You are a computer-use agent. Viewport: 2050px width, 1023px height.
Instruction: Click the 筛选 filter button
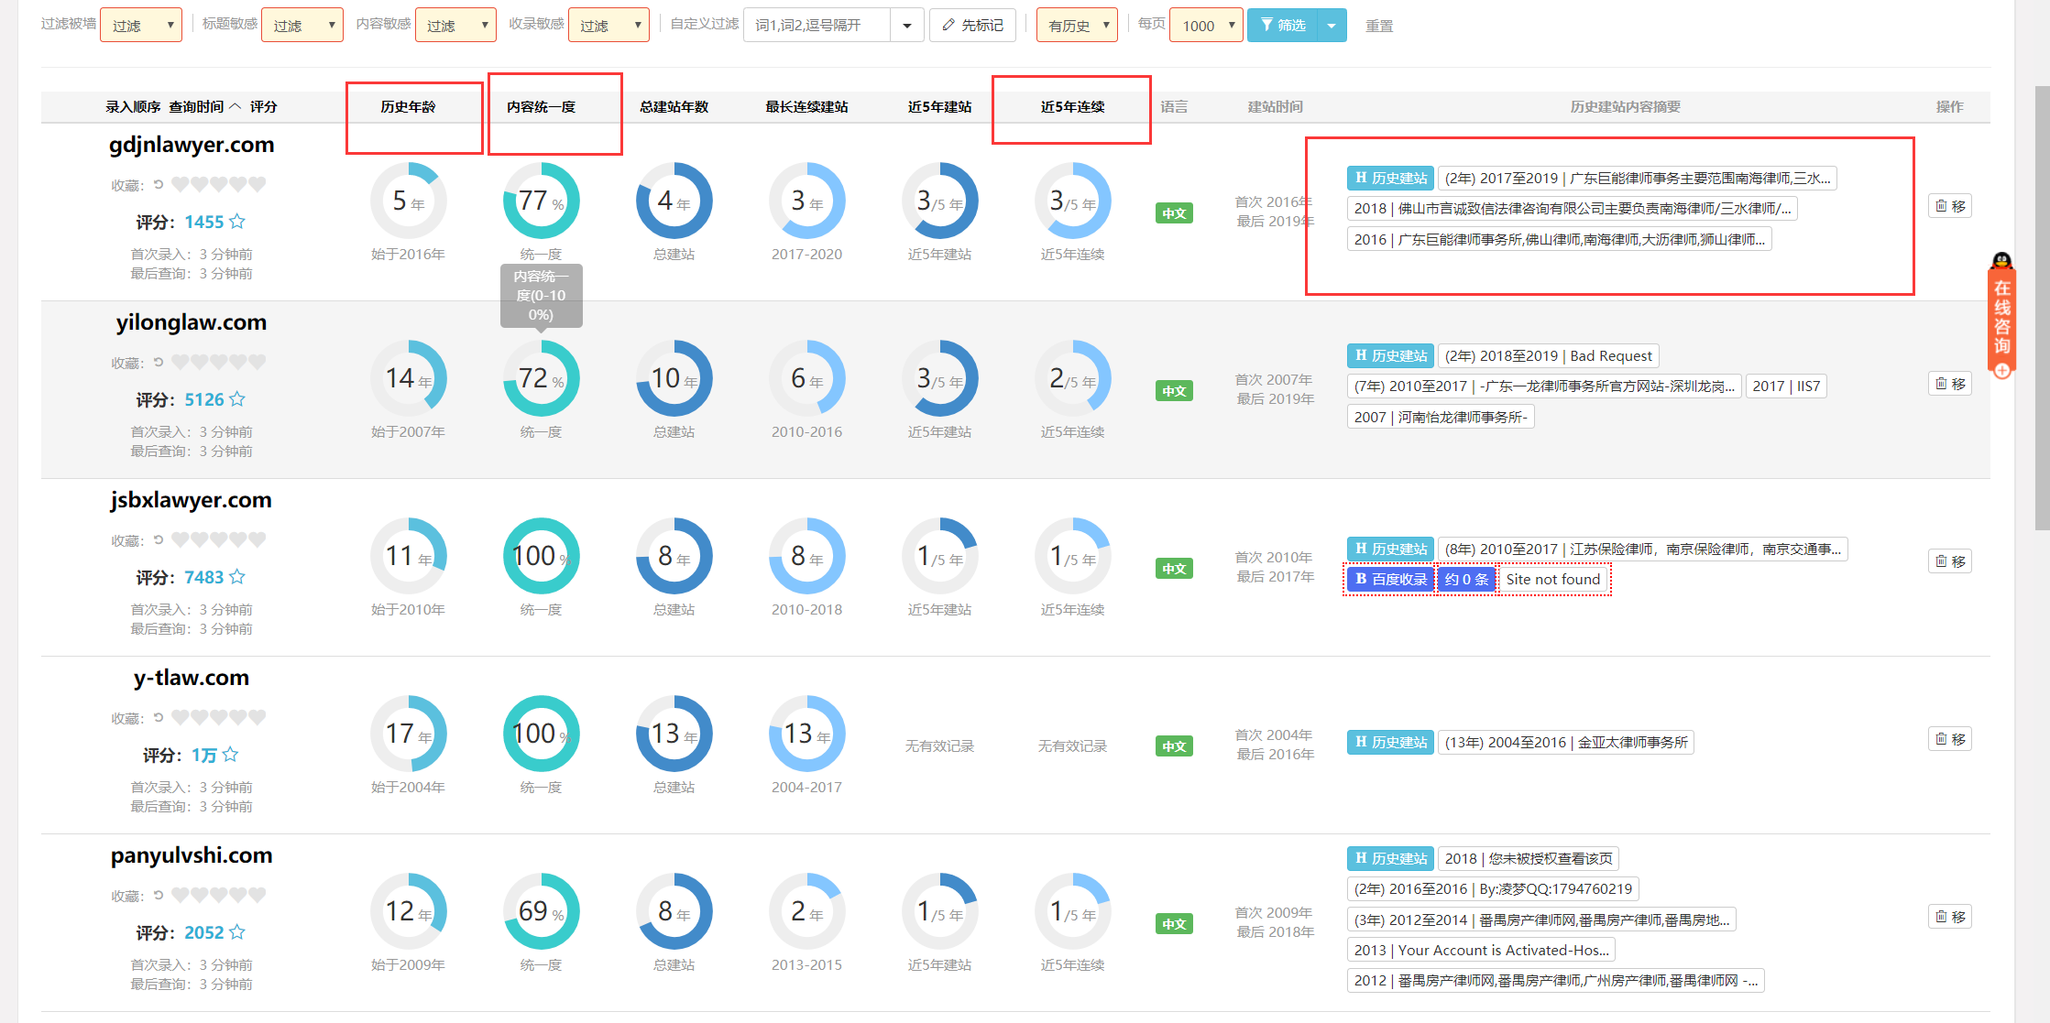1282,26
